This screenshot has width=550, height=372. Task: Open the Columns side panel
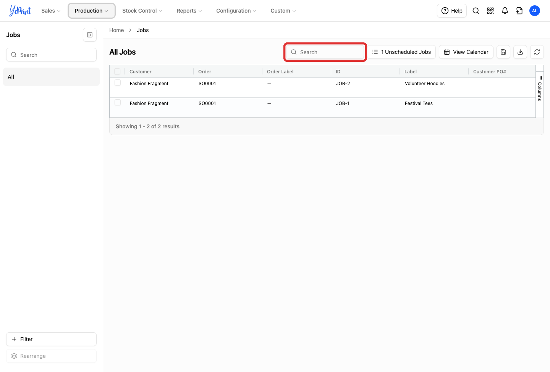(540, 88)
